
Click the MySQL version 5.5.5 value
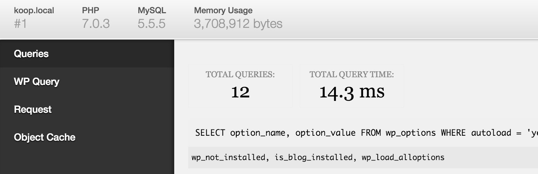(x=152, y=24)
